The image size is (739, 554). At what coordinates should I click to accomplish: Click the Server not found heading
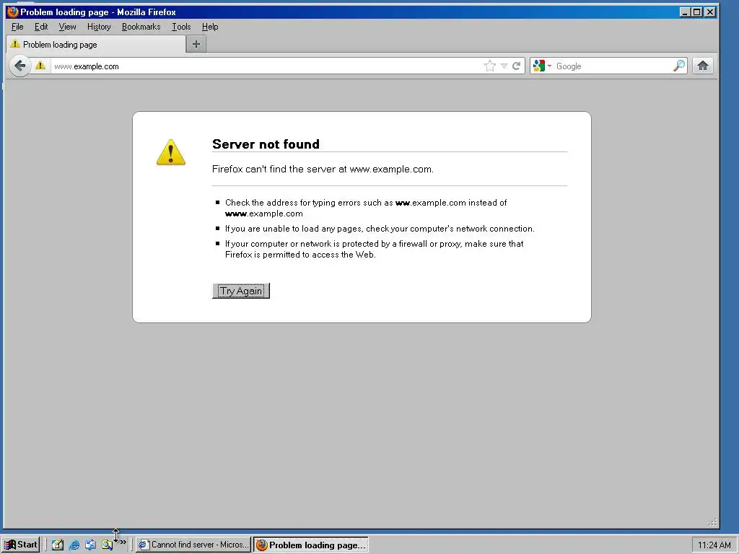(266, 144)
